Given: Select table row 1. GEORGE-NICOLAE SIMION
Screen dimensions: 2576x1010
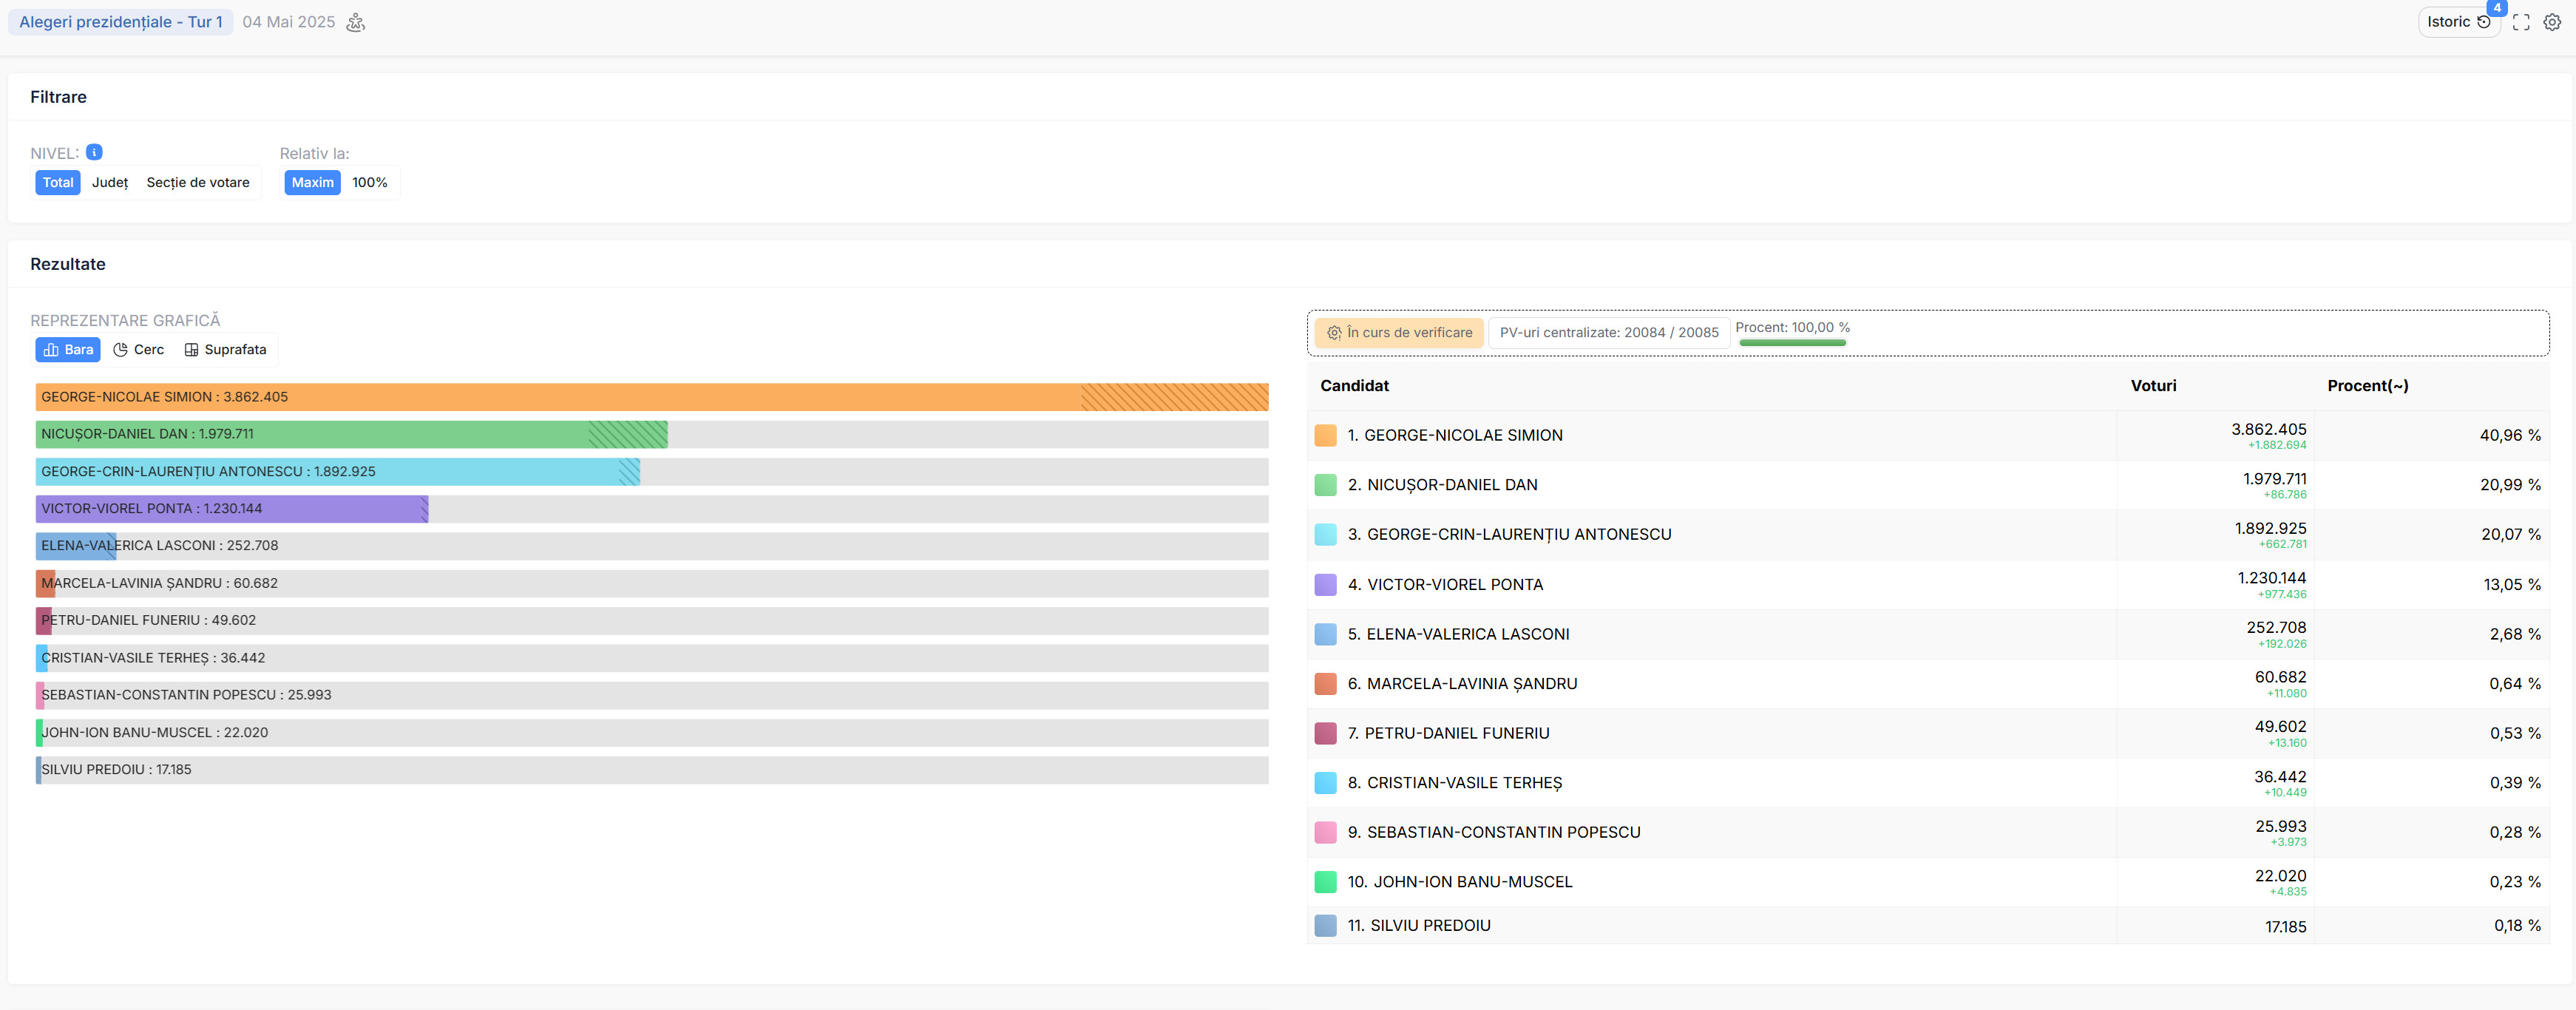Looking at the screenshot, I should 1928,435.
